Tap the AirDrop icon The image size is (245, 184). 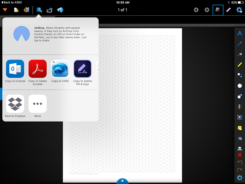(21, 34)
